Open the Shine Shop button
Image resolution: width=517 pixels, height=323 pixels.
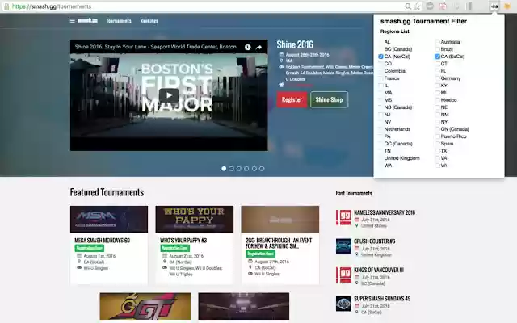pyautogui.click(x=329, y=99)
